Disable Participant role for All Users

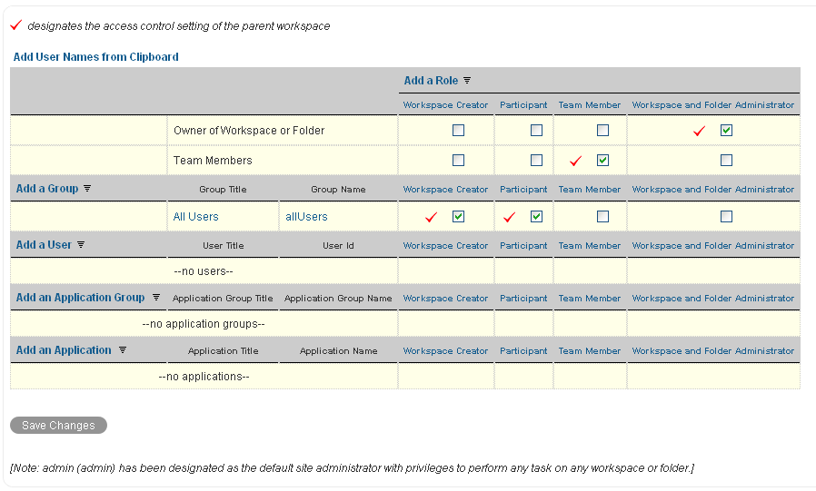(536, 217)
